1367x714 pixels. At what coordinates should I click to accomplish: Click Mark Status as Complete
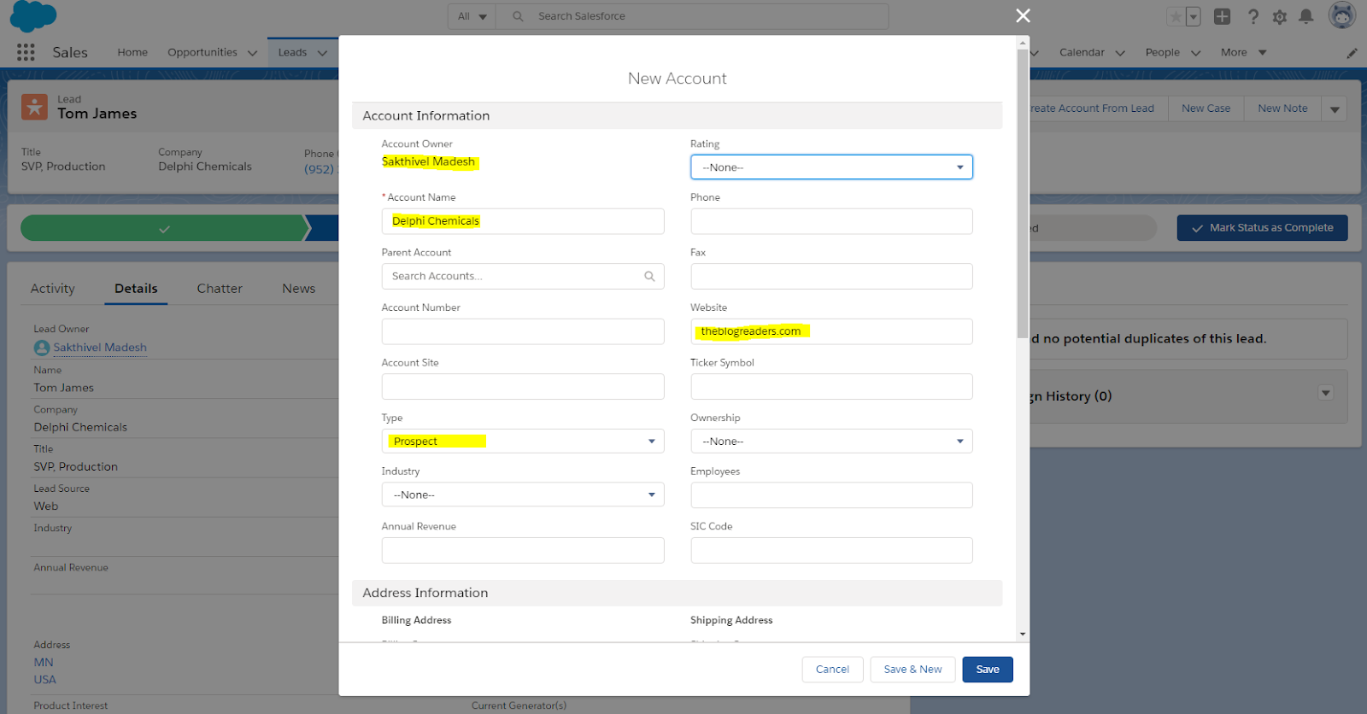click(x=1262, y=228)
